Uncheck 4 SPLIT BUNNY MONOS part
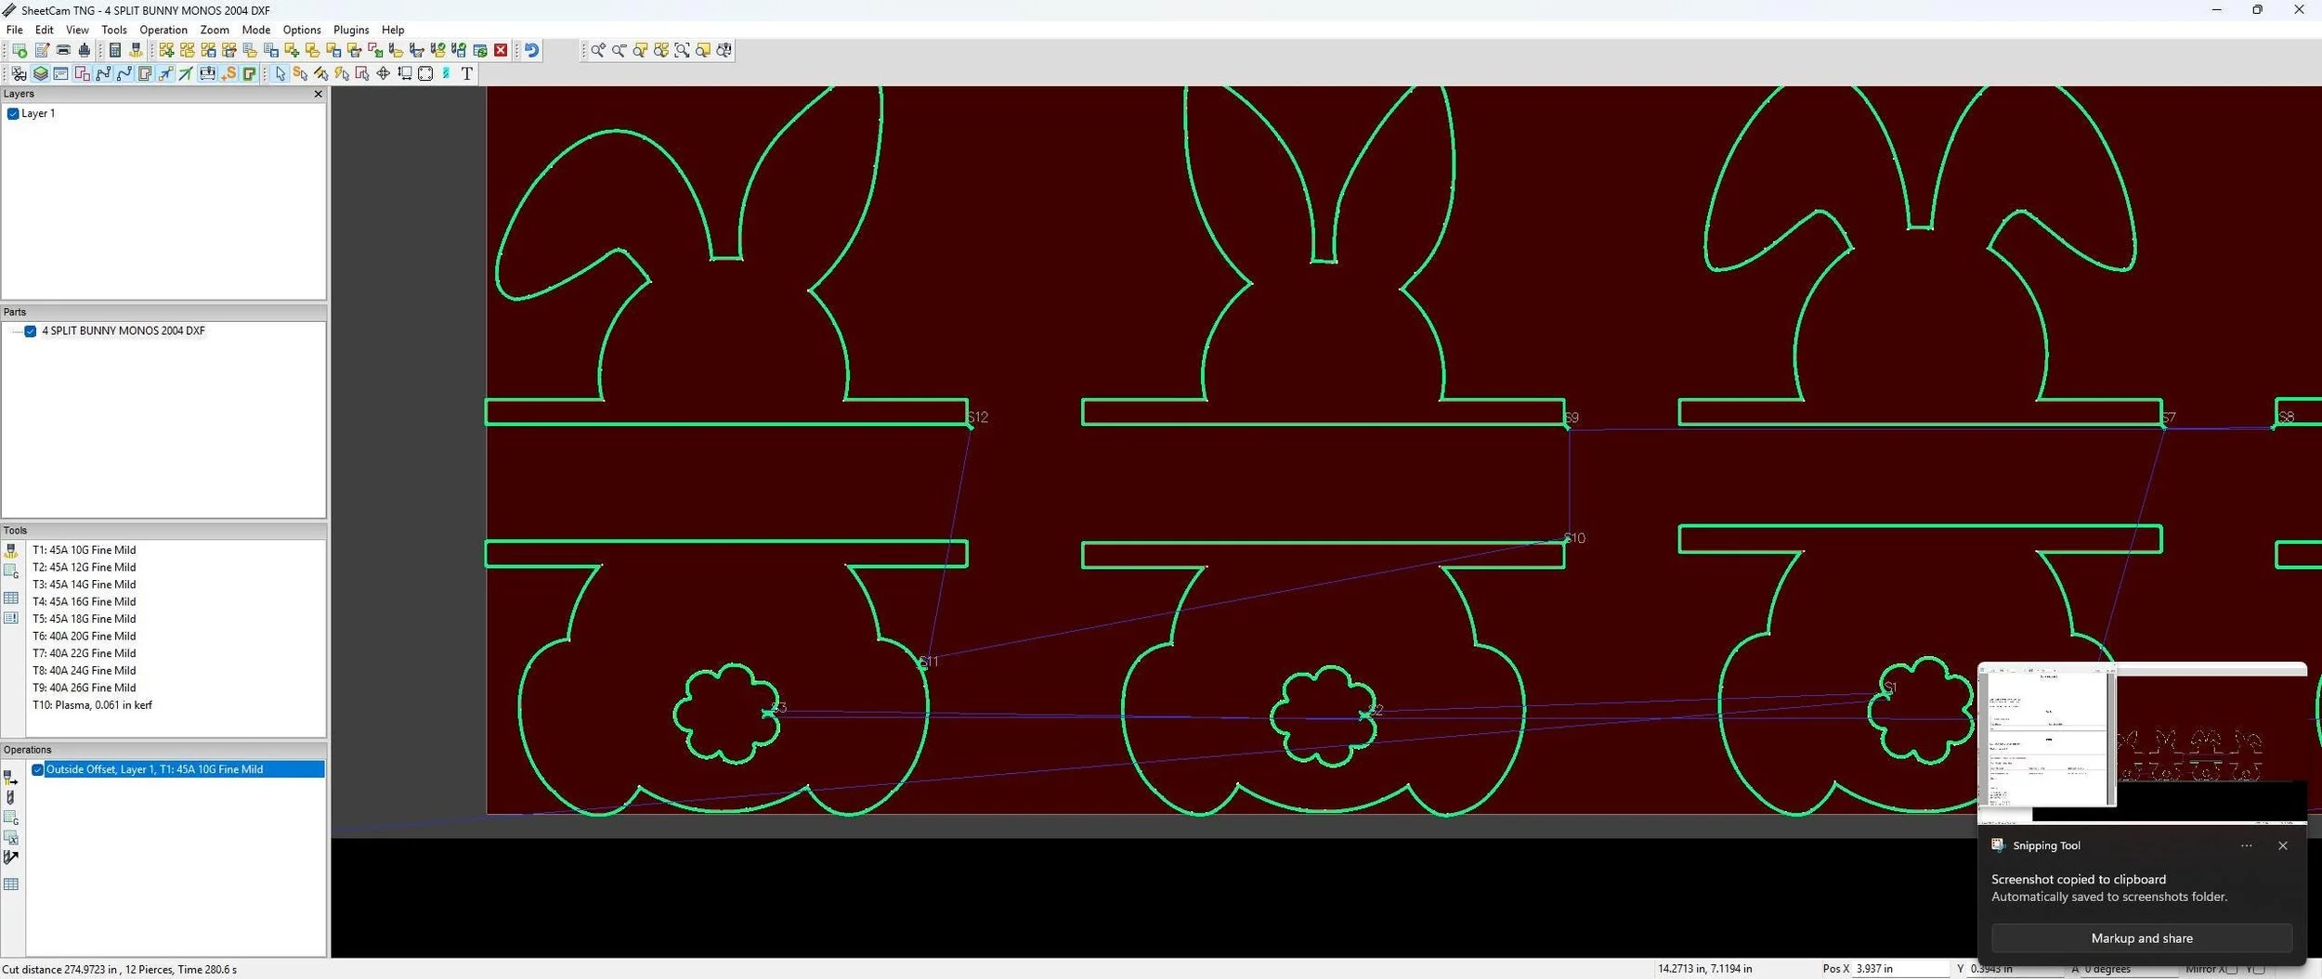This screenshot has width=2322, height=979. [x=31, y=331]
